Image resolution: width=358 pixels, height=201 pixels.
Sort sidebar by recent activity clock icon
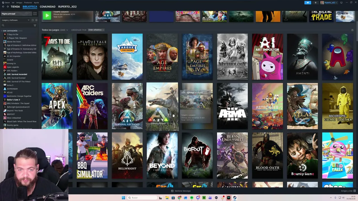tap(33, 20)
